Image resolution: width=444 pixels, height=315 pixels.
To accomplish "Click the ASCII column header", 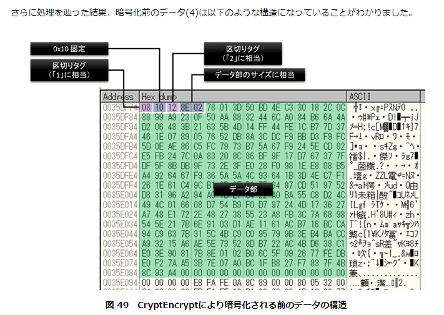I will 362,97.
